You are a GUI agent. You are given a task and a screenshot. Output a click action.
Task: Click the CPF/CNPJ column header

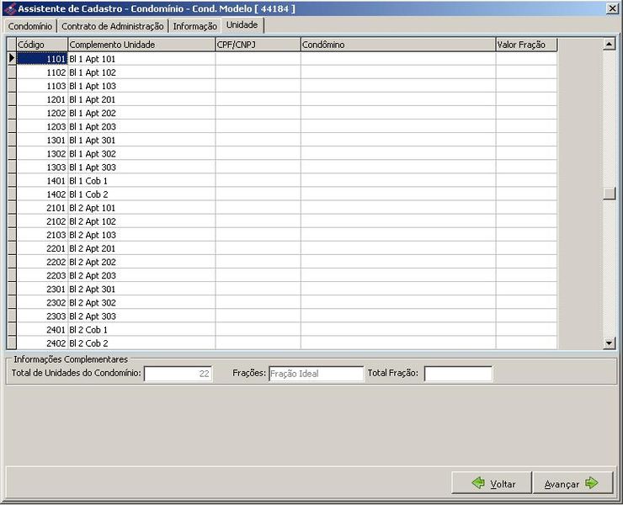coord(258,45)
